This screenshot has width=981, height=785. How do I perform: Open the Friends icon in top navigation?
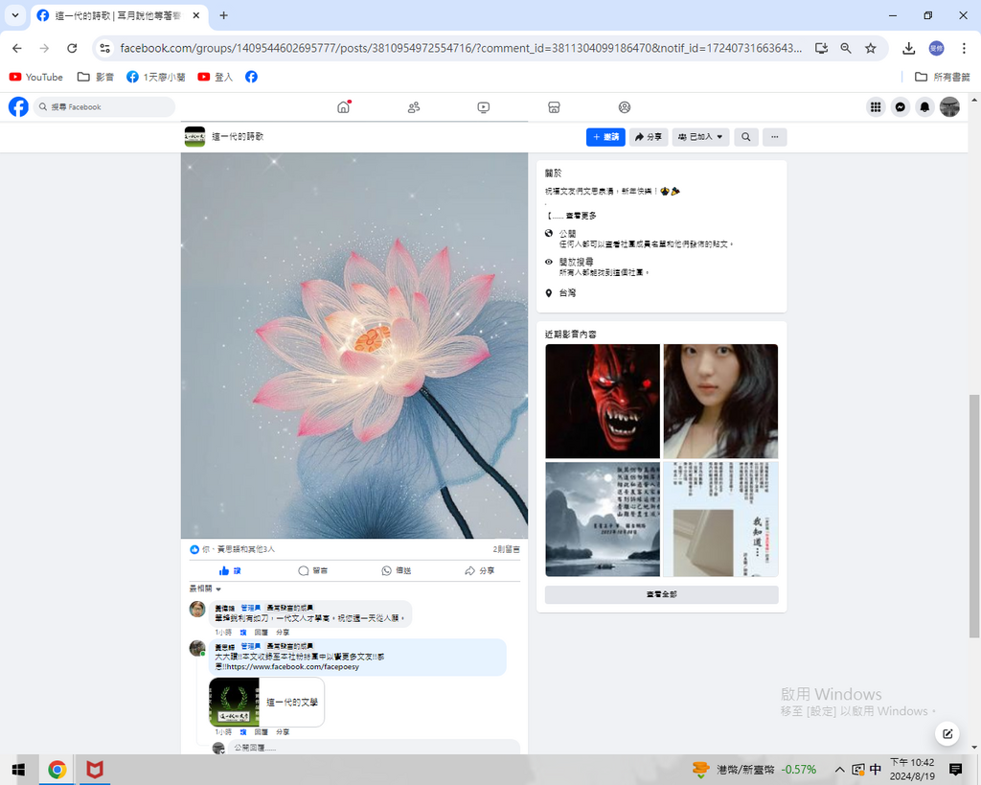click(x=414, y=107)
